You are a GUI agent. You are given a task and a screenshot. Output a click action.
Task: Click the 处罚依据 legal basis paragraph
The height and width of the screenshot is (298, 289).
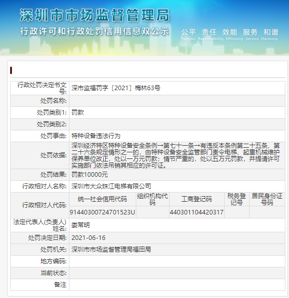pos(176,155)
